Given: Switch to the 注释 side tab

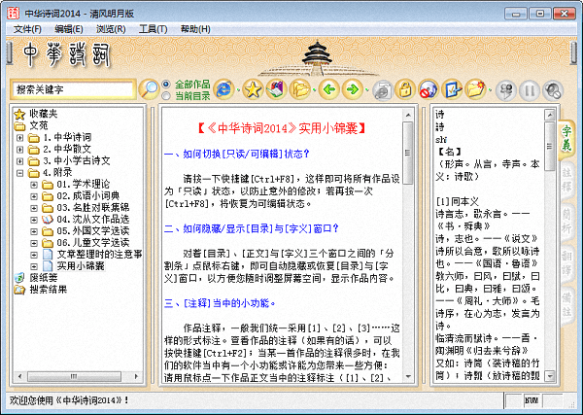Looking at the screenshot, I should [566, 178].
